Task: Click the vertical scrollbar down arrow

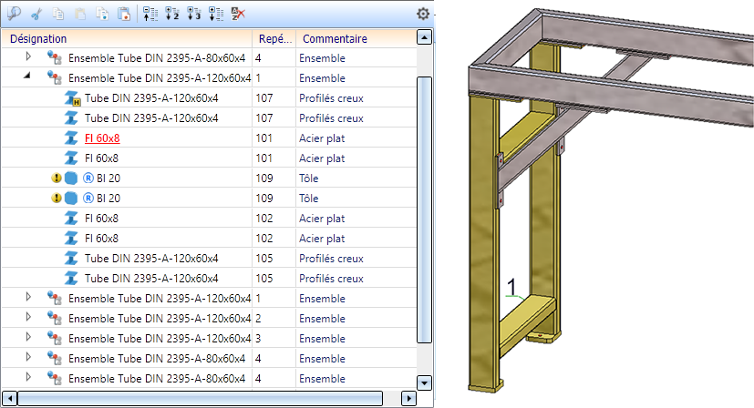Action: [423, 382]
